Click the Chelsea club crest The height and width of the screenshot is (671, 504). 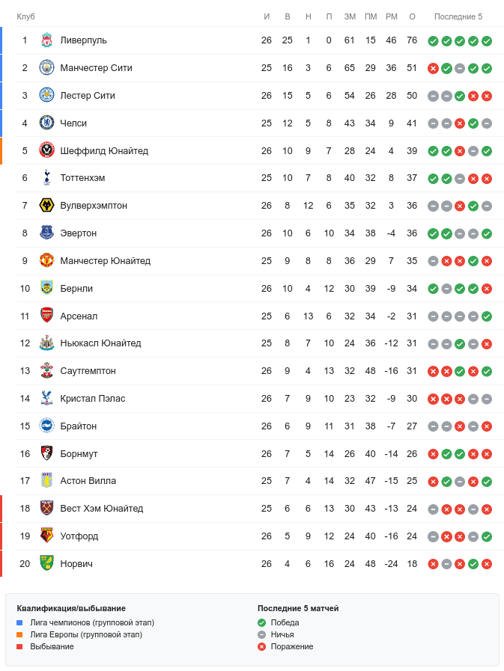(x=46, y=123)
